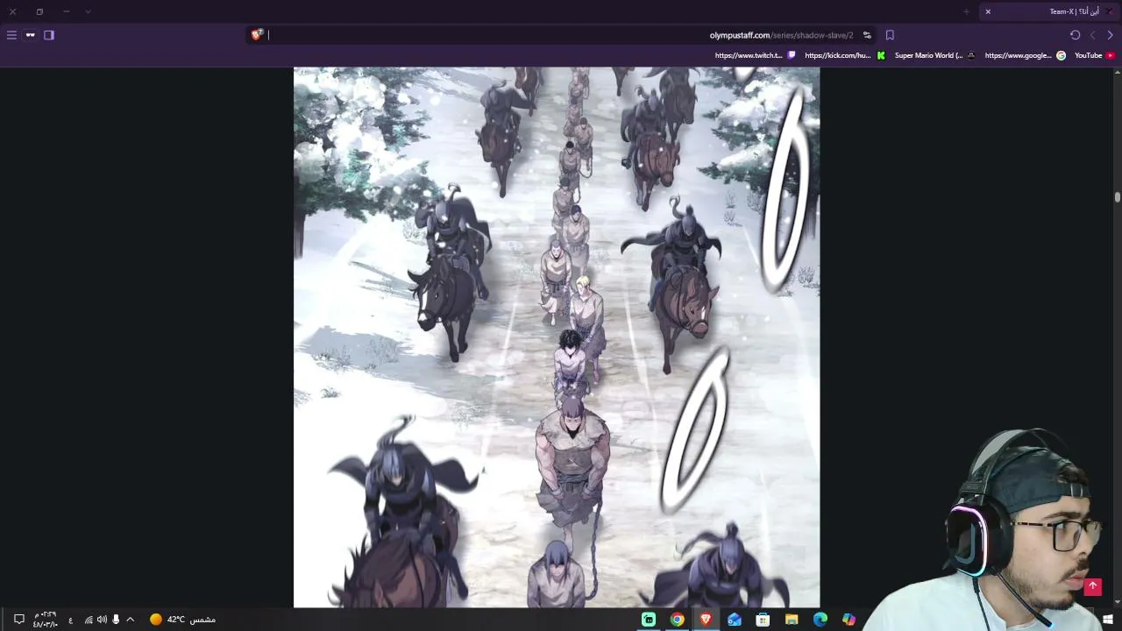The width and height of the screenshot is (1122, 631).
Task: Open the taskbar clock and date
Action: 45,620
